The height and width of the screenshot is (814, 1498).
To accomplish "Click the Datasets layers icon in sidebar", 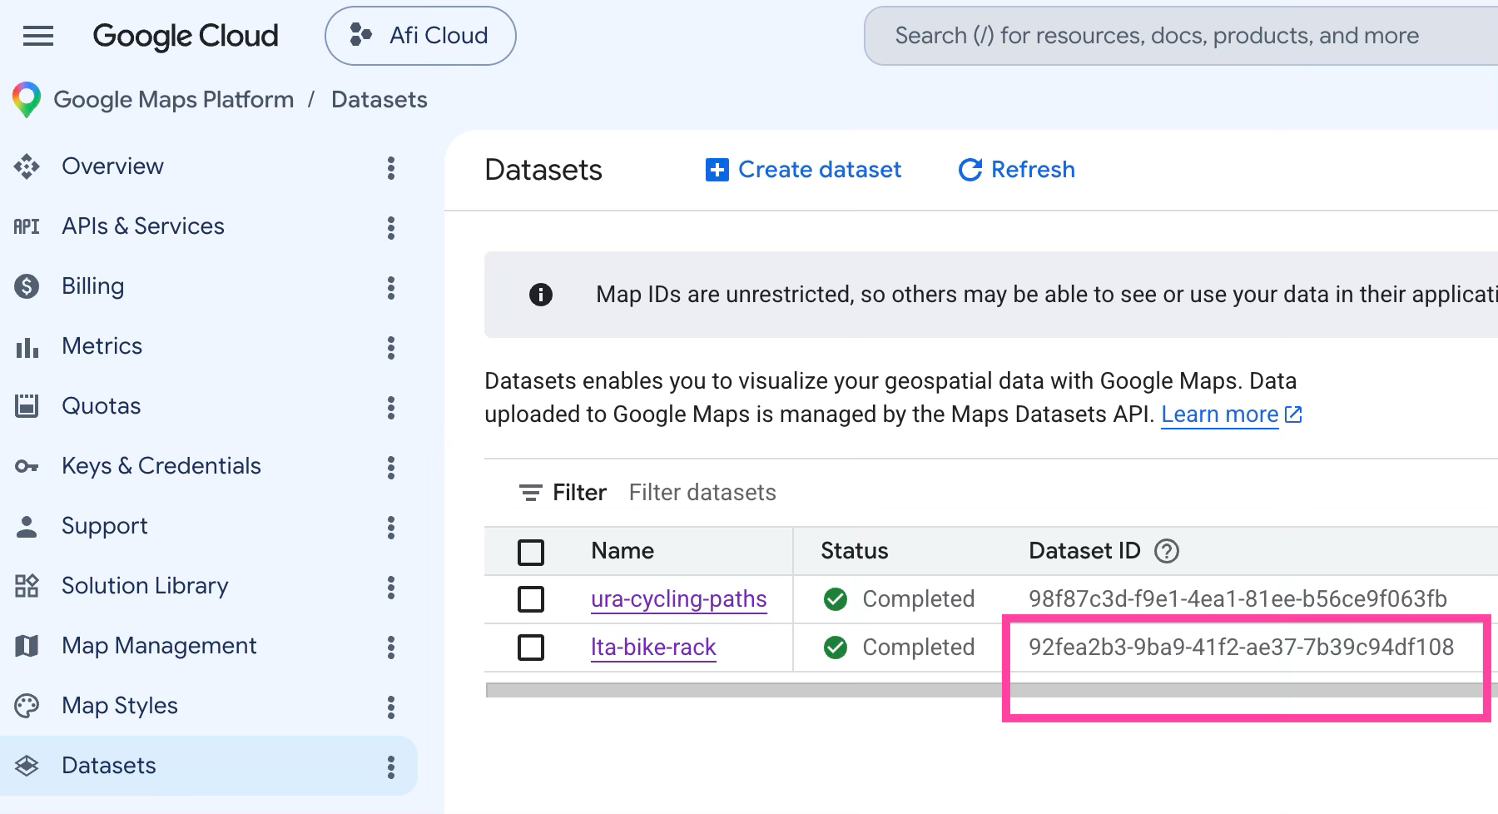I will click(x=27, y=766).
